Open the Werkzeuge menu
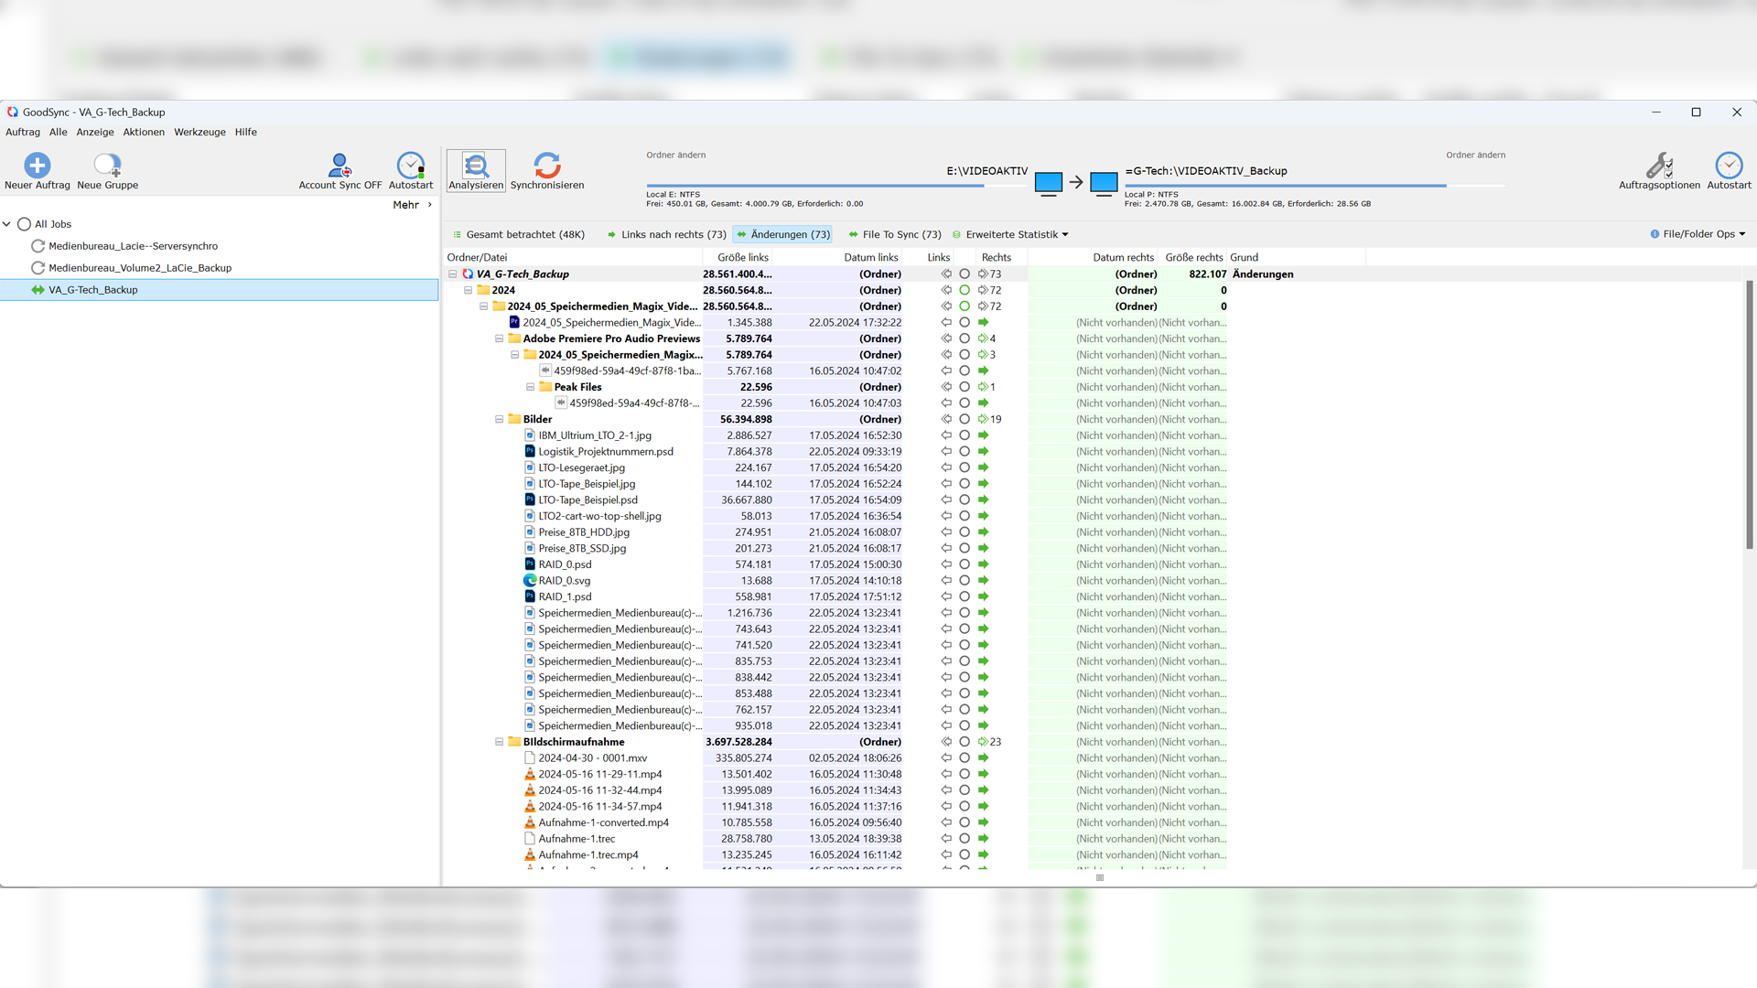Screen dimensions: 1757x988 tap(199, 132)
